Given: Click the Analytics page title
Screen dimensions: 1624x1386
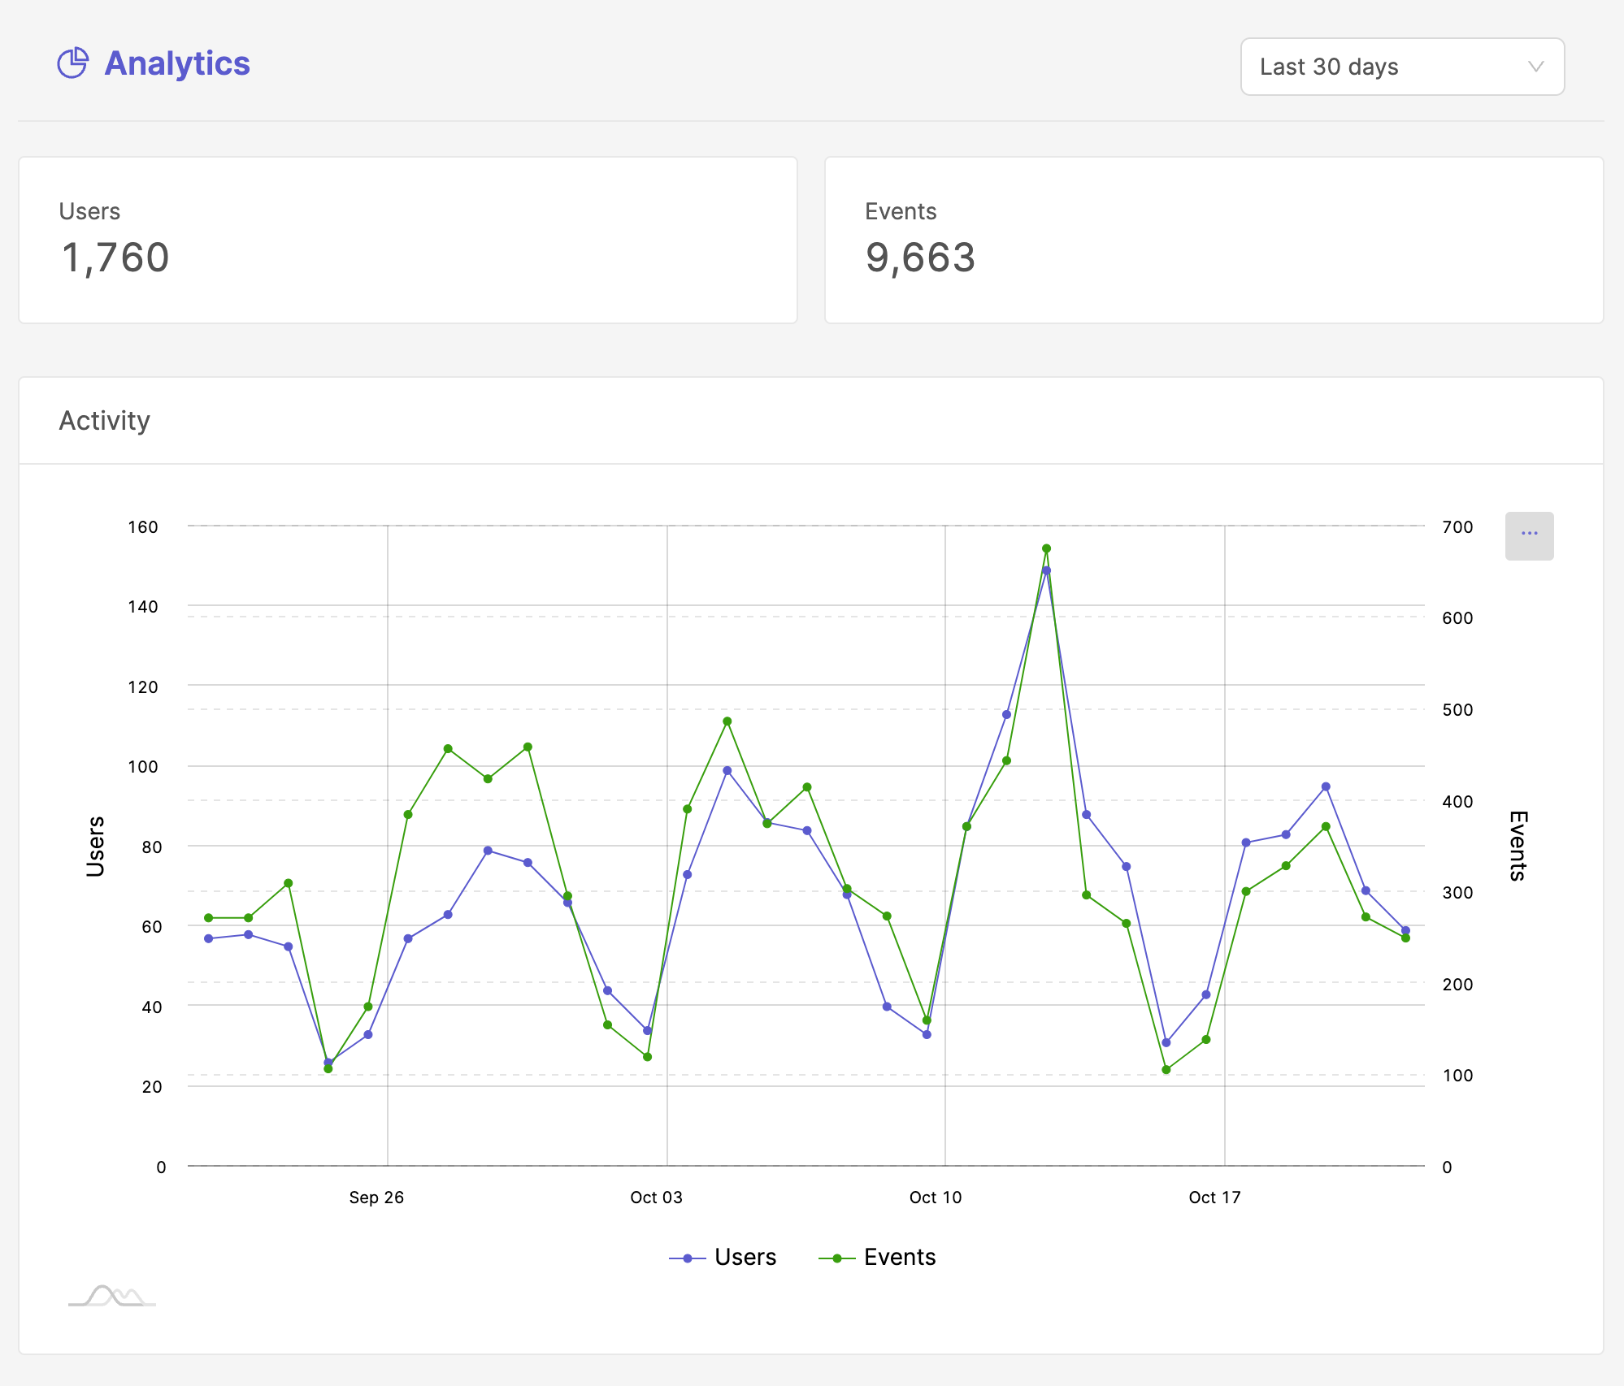Looking at the screenshot, I should pos(177,63).
